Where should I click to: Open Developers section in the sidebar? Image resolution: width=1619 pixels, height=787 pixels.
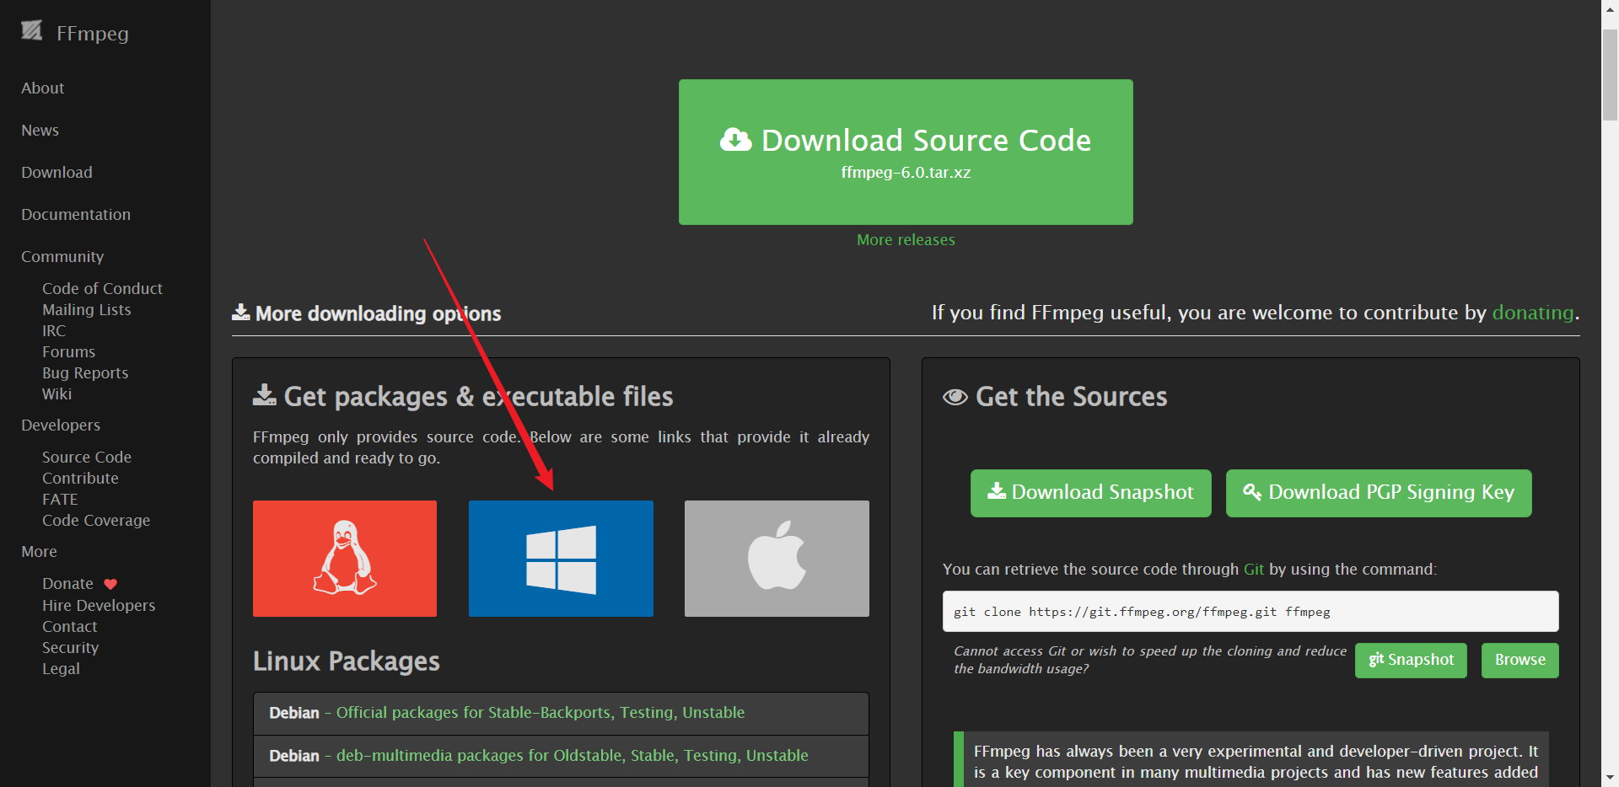point(61,426)
